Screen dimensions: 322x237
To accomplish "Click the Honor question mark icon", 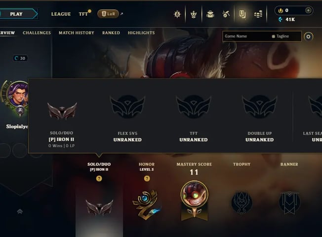I will (x=147, y=178).
